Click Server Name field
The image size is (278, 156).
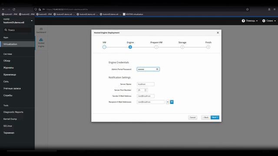[146, 84]
